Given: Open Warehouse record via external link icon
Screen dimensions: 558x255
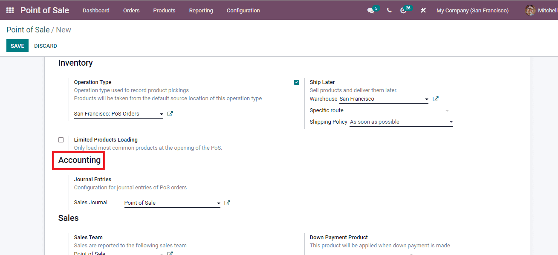Looking at the screenshot, I should pyautogui.click(x=435, y=98).
